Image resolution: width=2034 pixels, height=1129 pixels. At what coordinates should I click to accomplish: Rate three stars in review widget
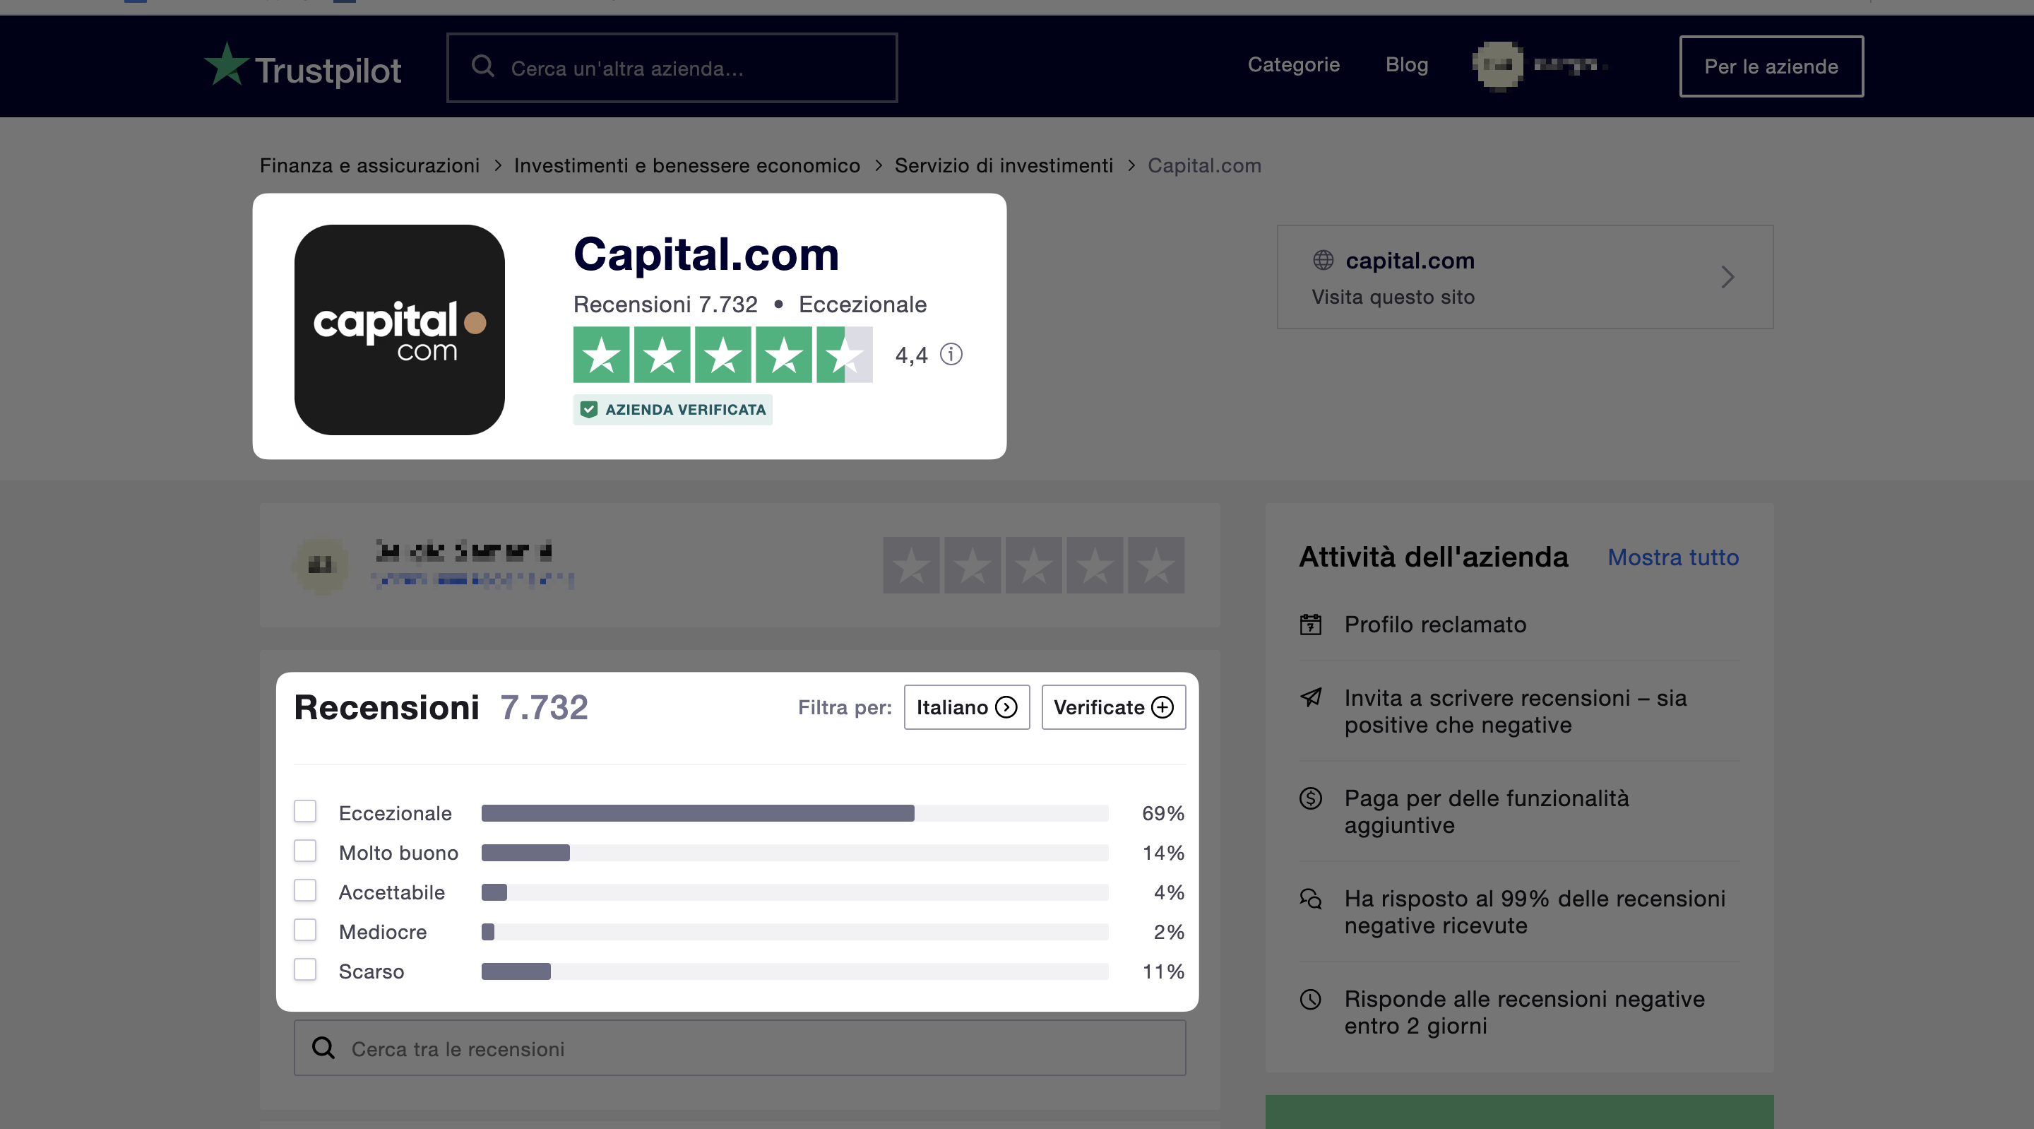(x=1033, y=565)
